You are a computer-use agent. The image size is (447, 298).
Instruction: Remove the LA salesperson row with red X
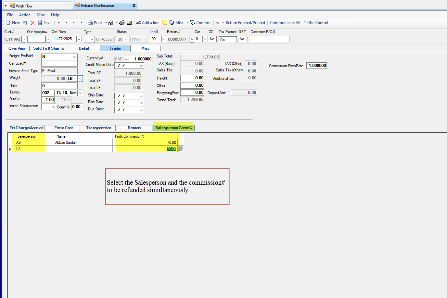(181, 149)
